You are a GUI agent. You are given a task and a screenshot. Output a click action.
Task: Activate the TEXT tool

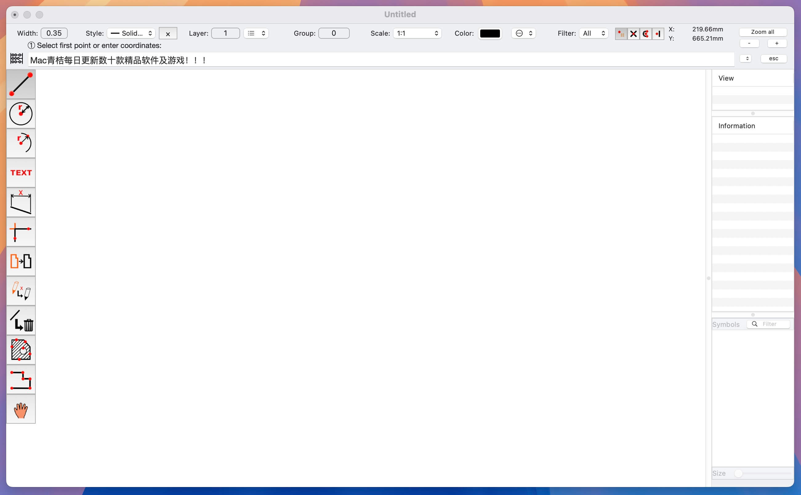pos(21,172)
